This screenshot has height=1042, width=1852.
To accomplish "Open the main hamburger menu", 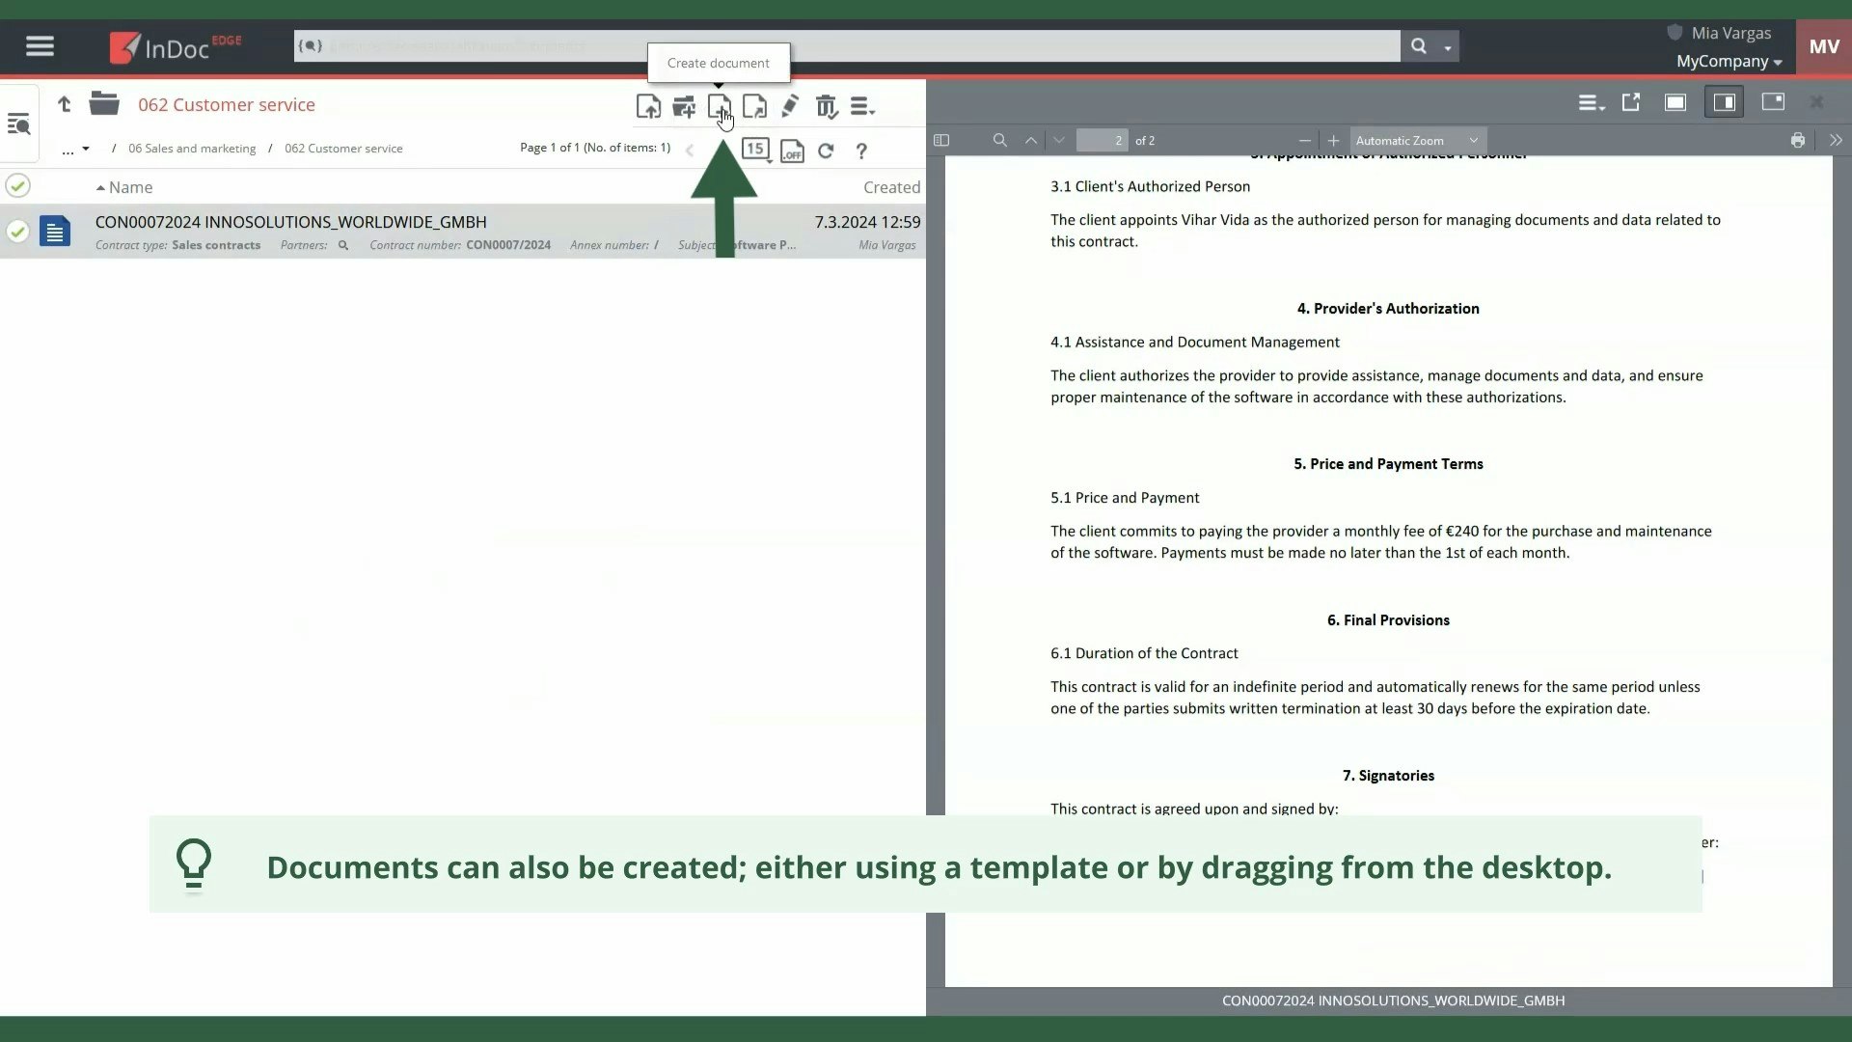I will [x=40, y=45].
